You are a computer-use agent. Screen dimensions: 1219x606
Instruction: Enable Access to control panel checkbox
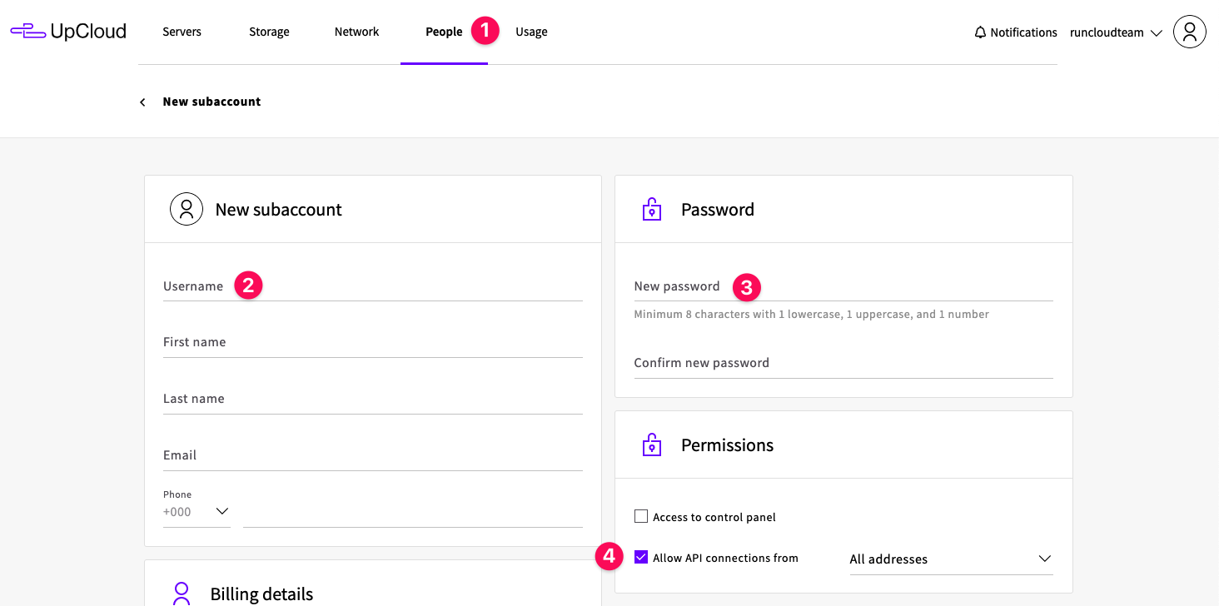pyautogui.click(x=640, y=517)
